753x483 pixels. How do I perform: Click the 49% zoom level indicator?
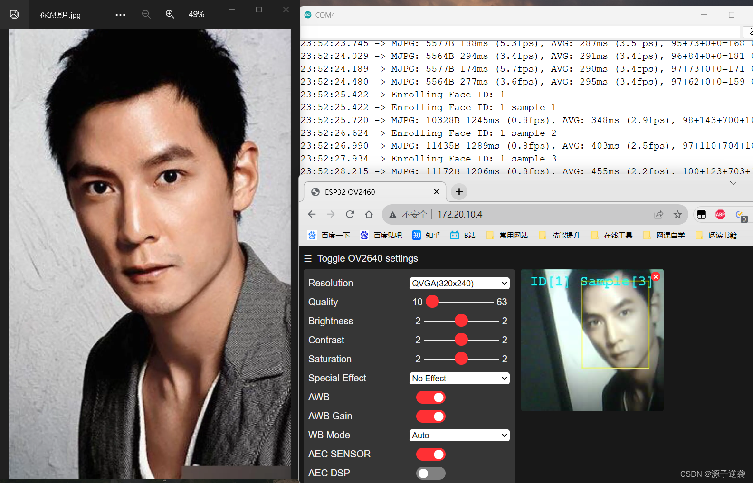196,14
